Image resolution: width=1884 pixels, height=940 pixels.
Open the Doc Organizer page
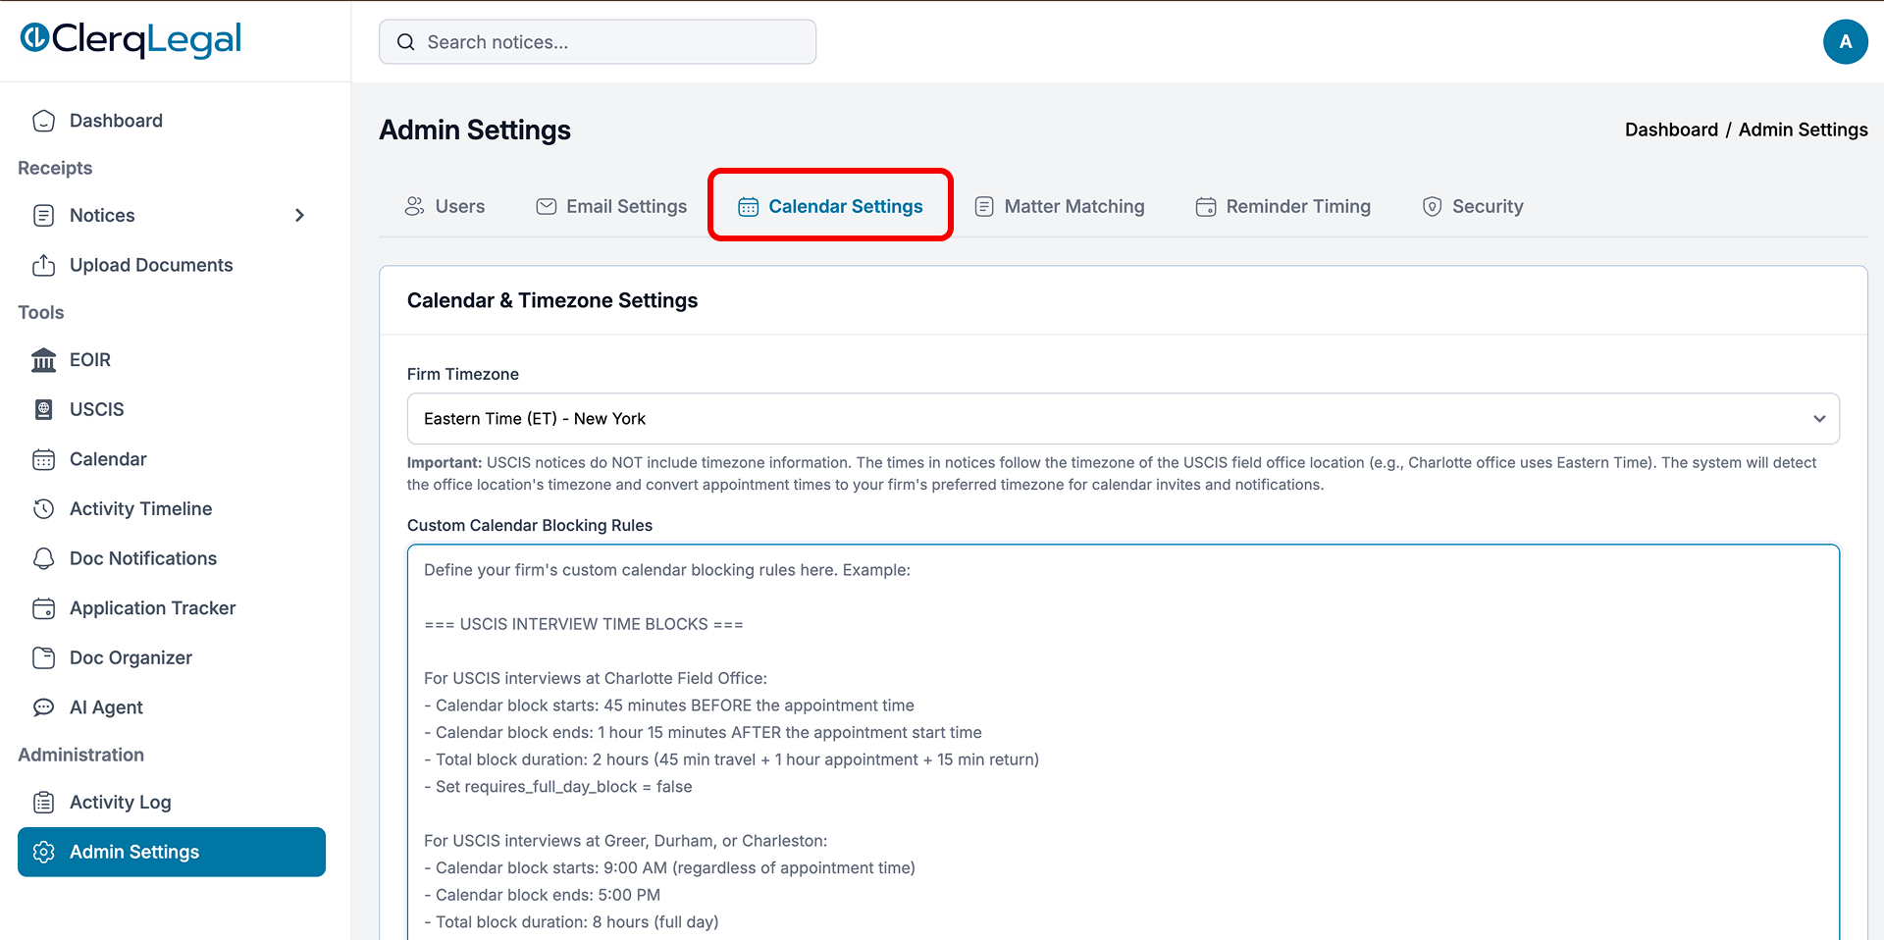(x=172, y=657)
